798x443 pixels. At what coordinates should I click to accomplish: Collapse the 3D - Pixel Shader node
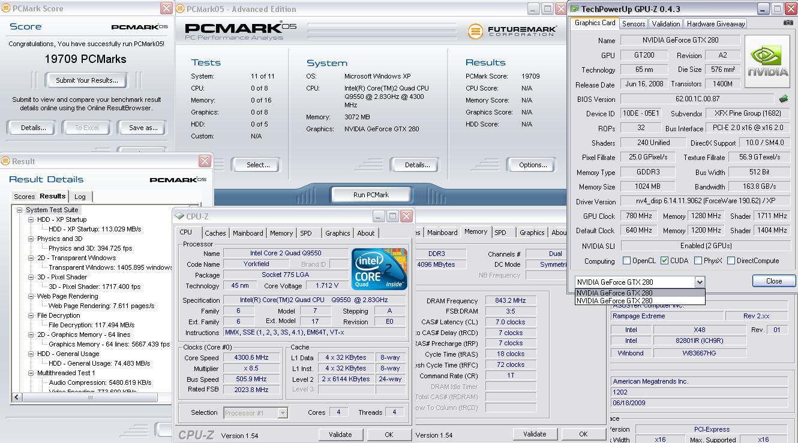coord(31,277)
